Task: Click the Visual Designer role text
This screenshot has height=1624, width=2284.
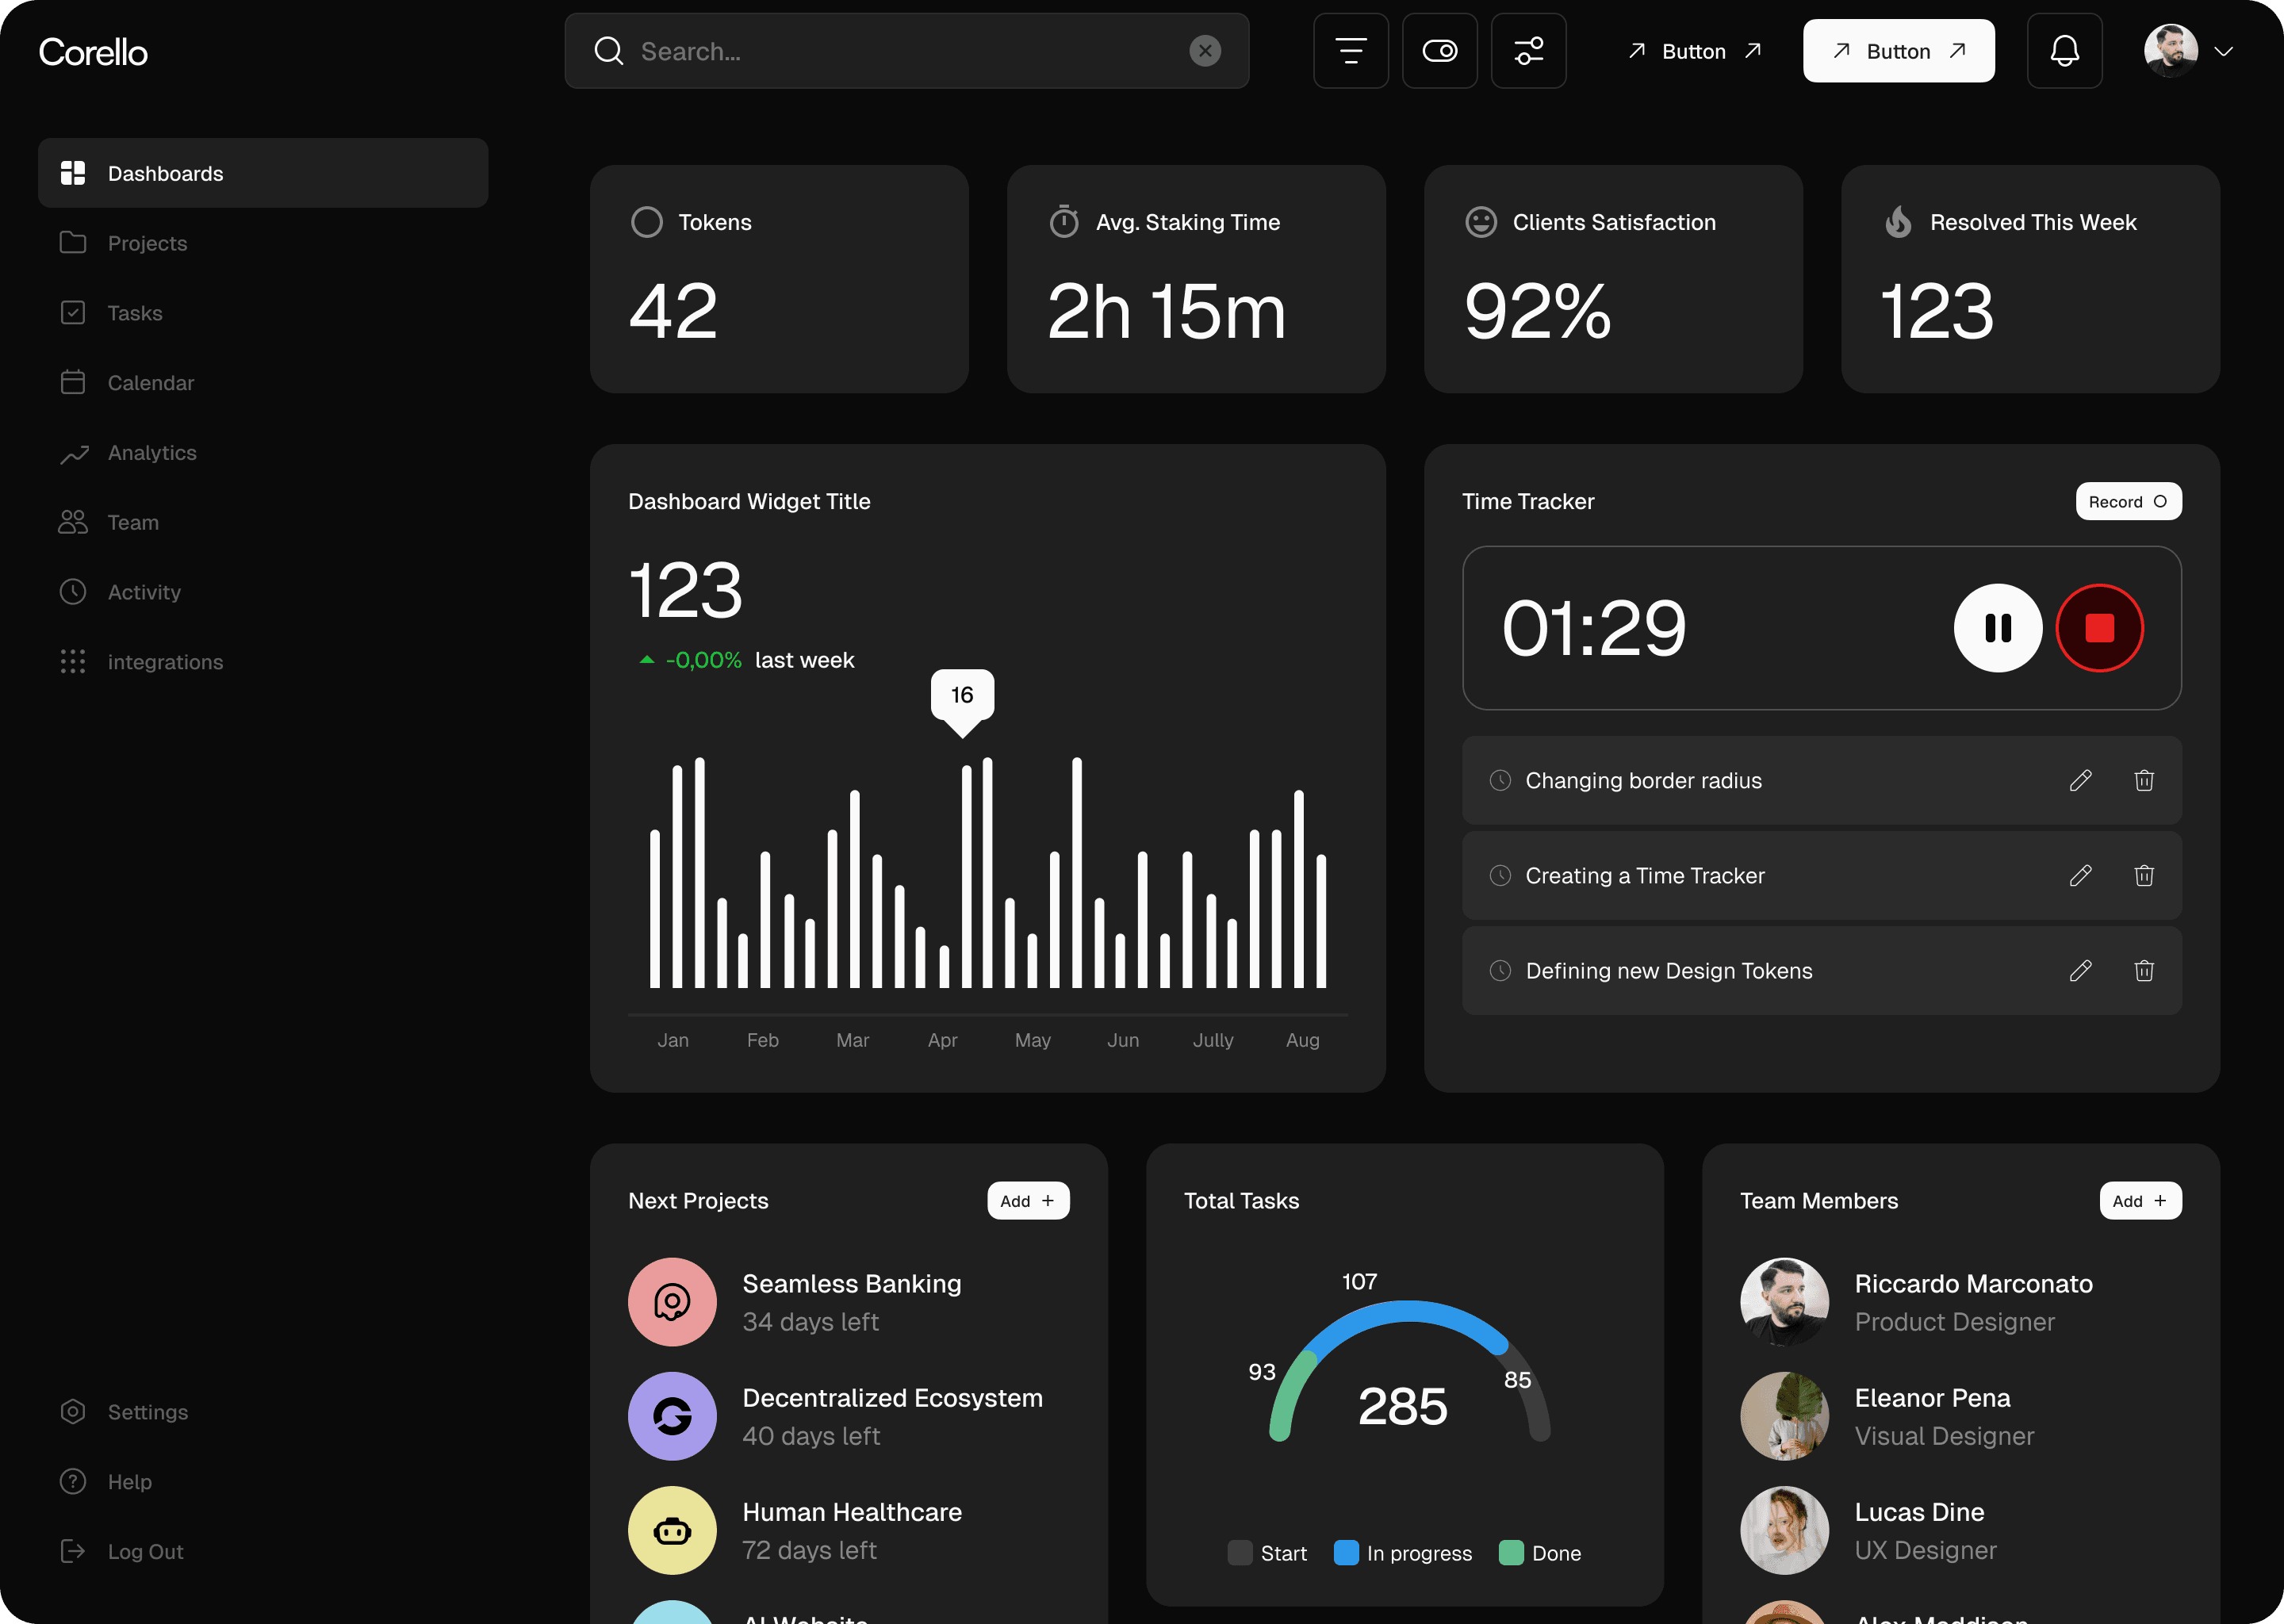Action: coord(1944,1437)
